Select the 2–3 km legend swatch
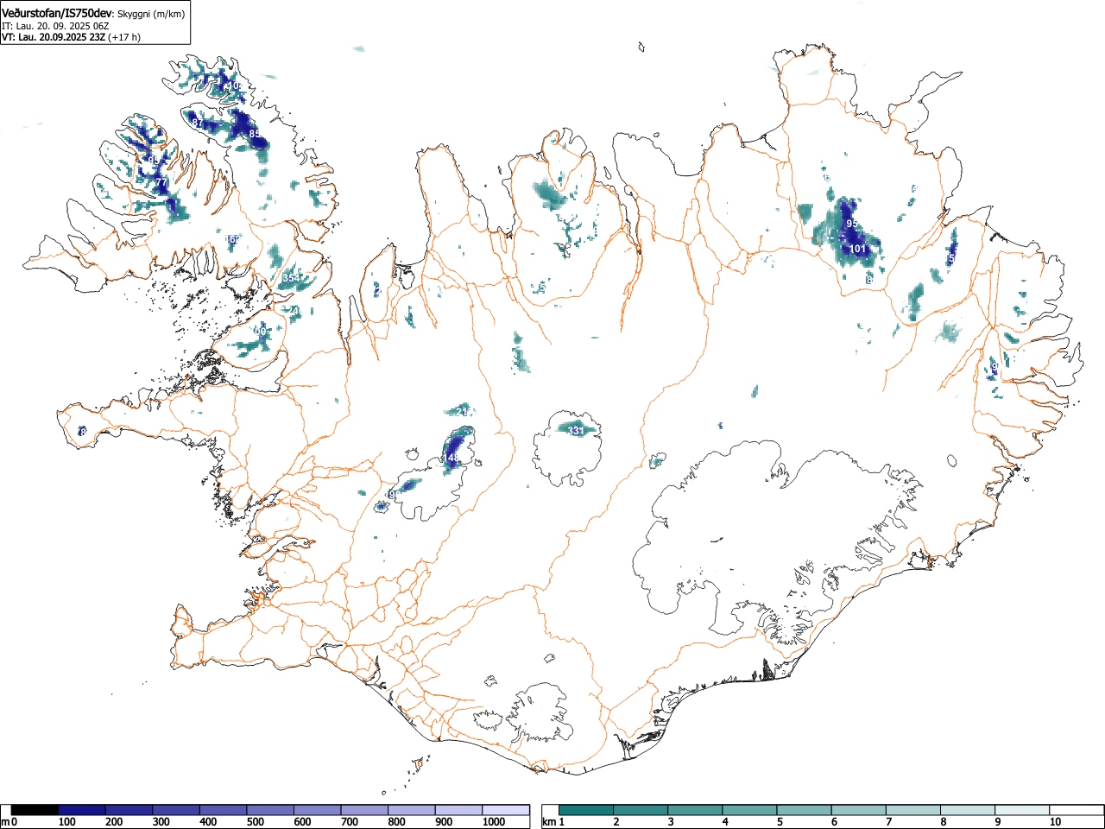 pos(641,810)
